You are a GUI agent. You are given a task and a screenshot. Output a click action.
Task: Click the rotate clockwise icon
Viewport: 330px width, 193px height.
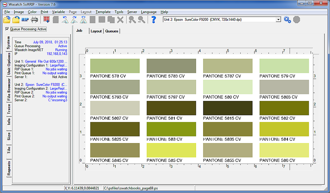pyautogui.click(x=74, y=19)
